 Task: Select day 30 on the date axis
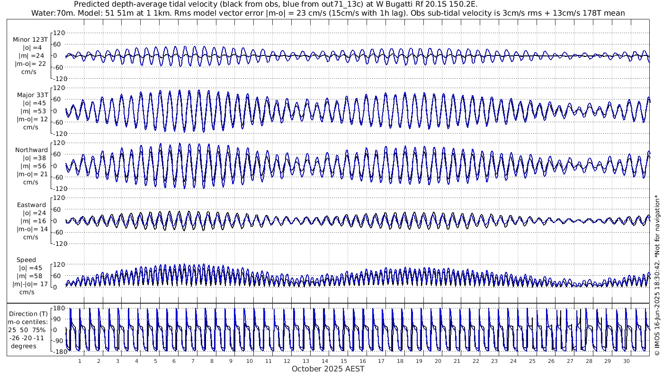626,361
